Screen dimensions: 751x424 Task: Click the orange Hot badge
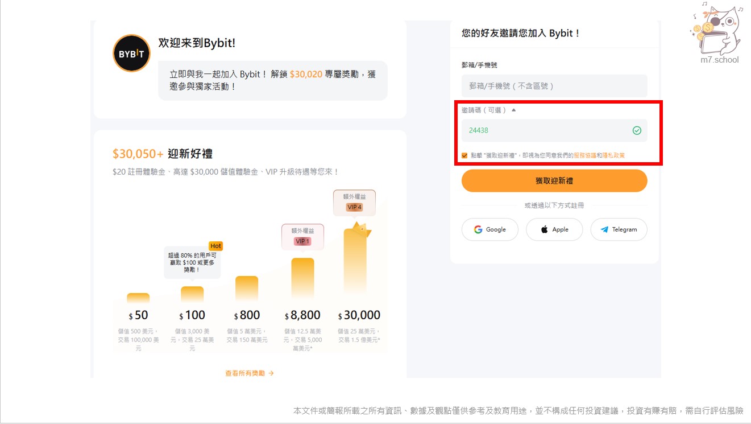(x=215, y=246)
